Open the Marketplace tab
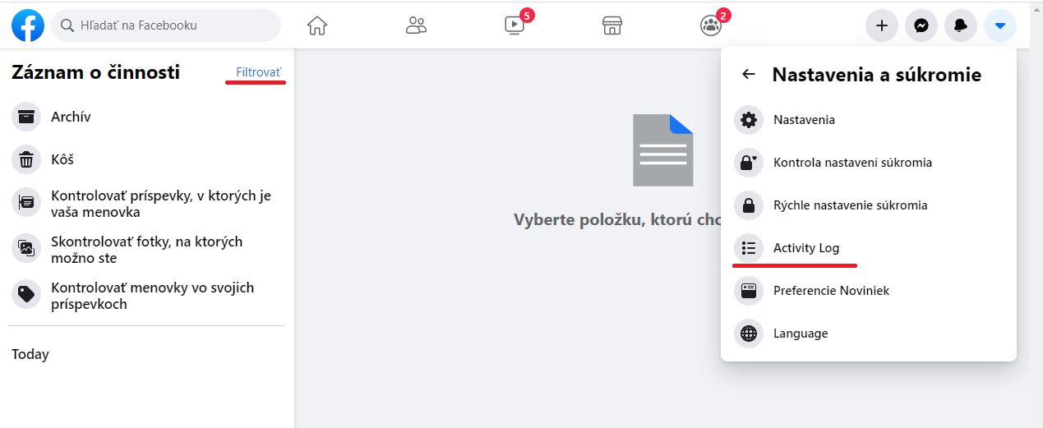This screenshot has width=1043, height=428. (612, 25)
